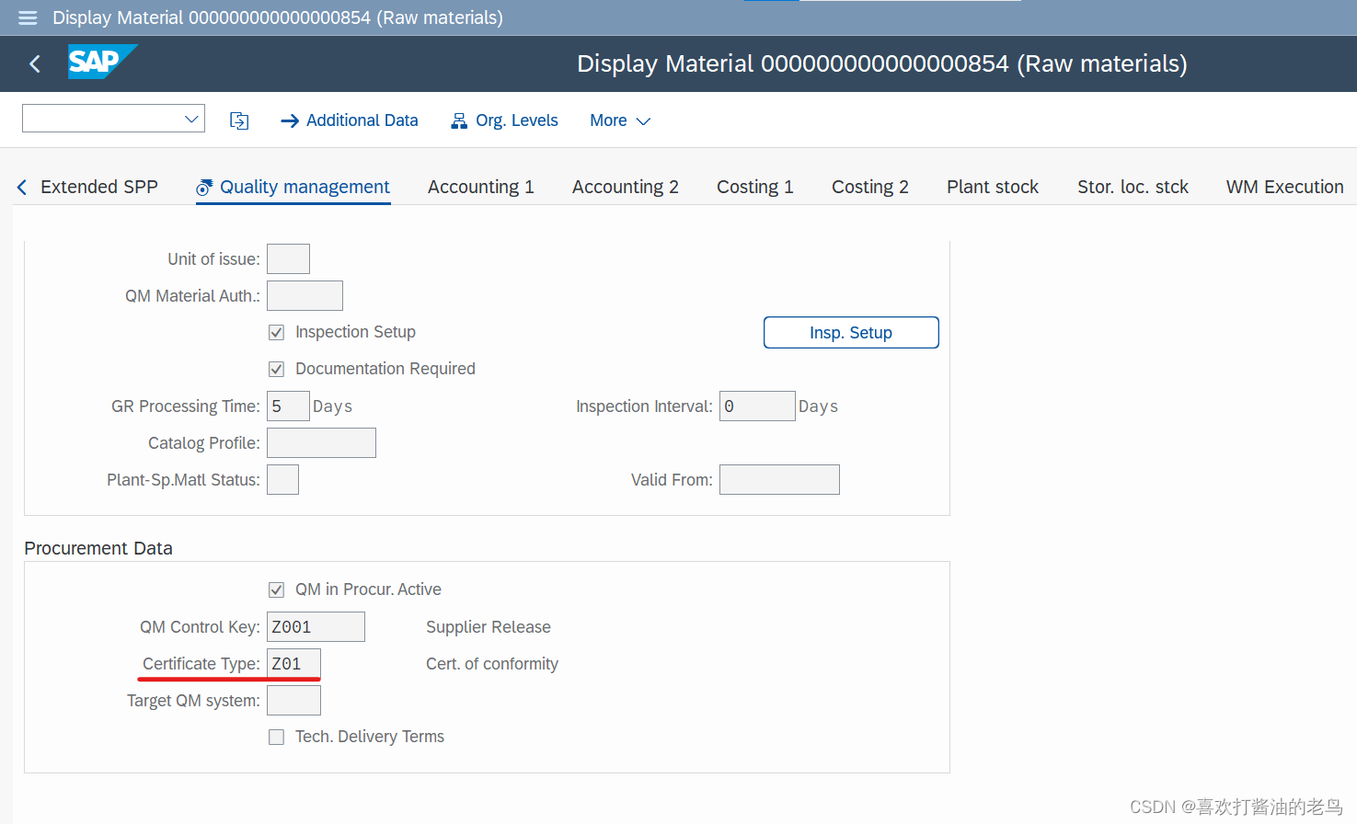Click the back navigation arrow

pos(34,63)
